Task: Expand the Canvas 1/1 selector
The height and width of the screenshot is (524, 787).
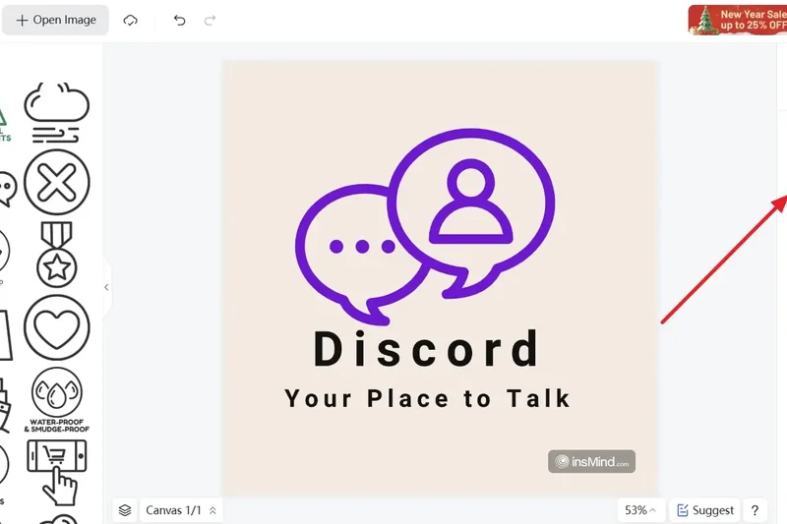Action: tap(181, 510)
